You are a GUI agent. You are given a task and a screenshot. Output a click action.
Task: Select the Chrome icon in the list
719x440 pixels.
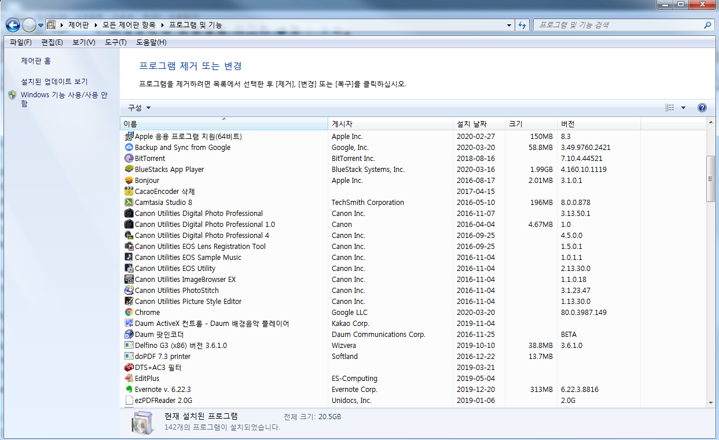pos(129,313)
